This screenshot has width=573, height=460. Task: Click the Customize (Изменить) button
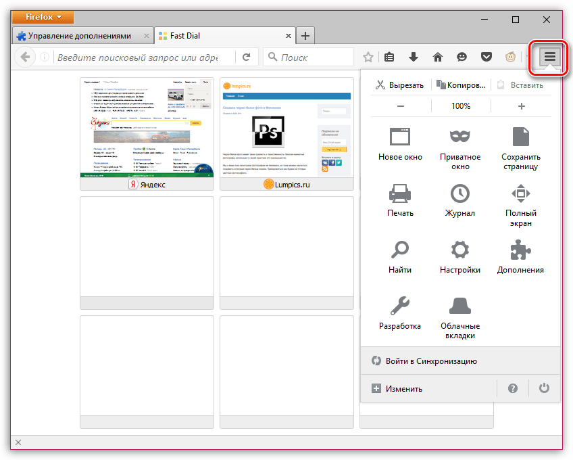tap(404, 389)
